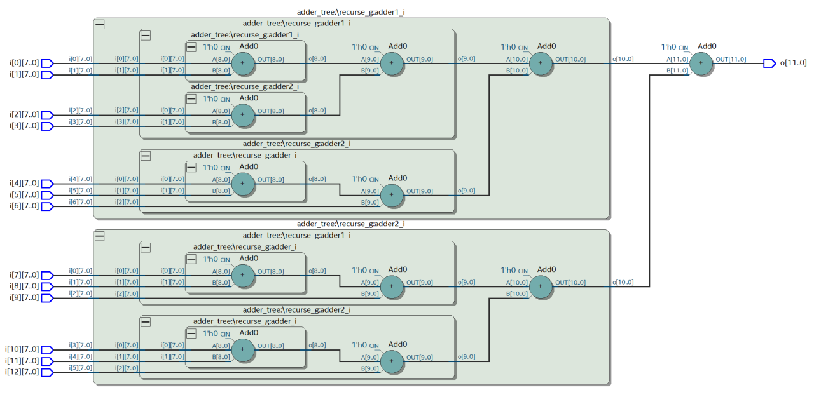Screen dimensions: 814x397
Task: Select the adder summing i[4] and i[5]
Action: (x=242, y=184)
